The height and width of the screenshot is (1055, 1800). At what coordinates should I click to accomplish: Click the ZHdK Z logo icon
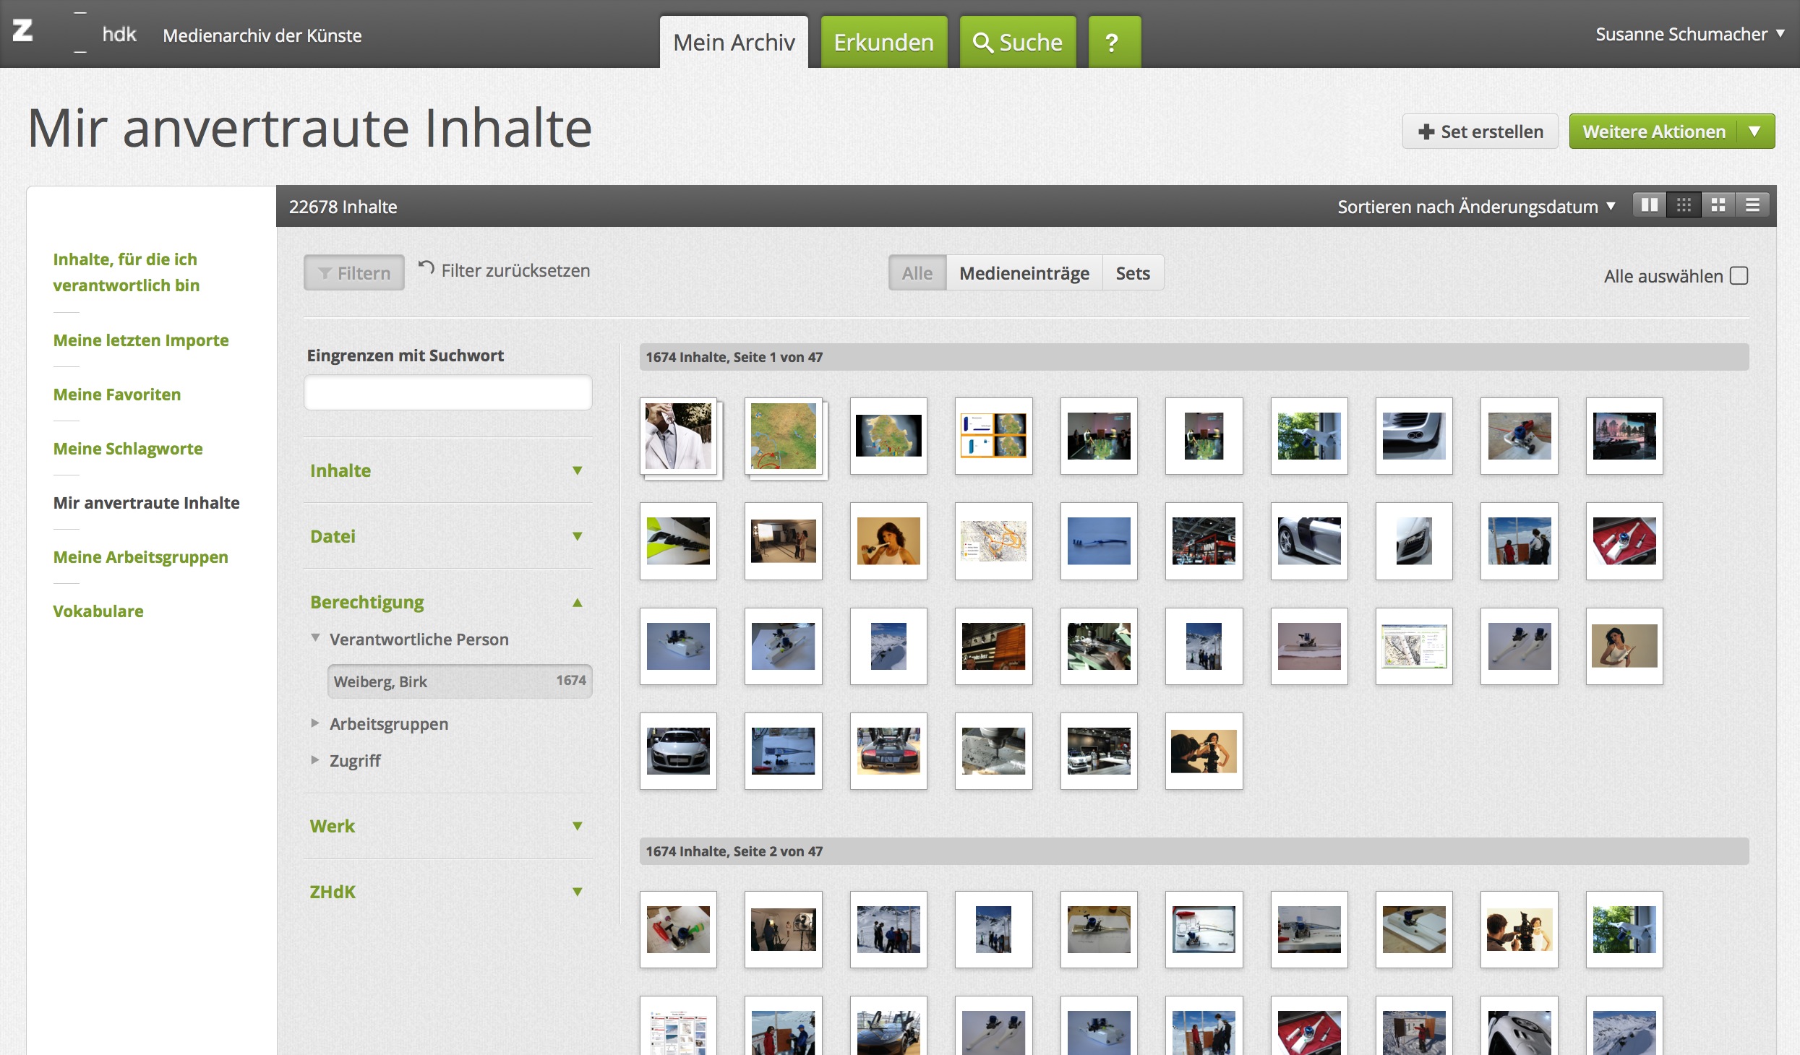click(x=23, y=31)
